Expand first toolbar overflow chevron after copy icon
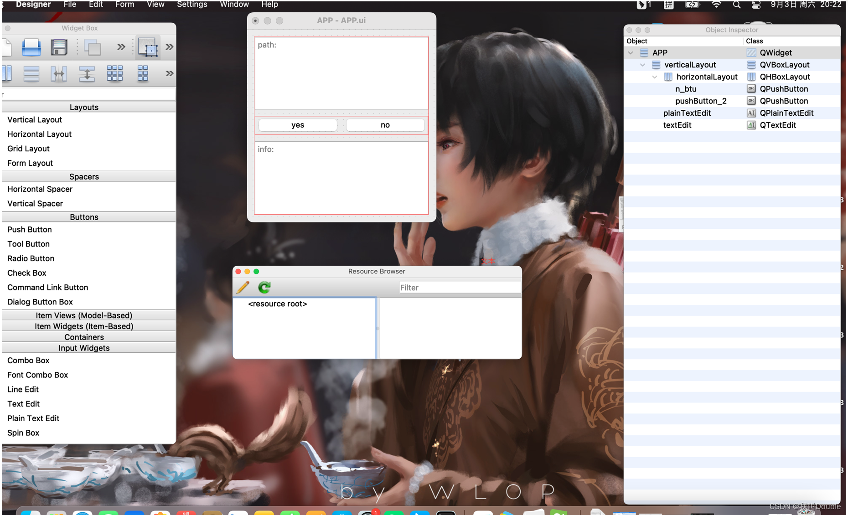The height and width of the screenshot is (515, 848). (x=121, y=47)
